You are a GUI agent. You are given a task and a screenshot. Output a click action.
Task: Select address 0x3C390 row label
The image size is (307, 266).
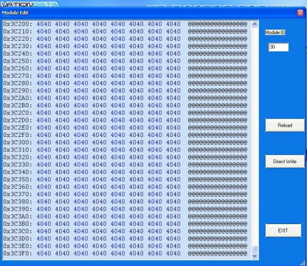(x=17, y=209)
